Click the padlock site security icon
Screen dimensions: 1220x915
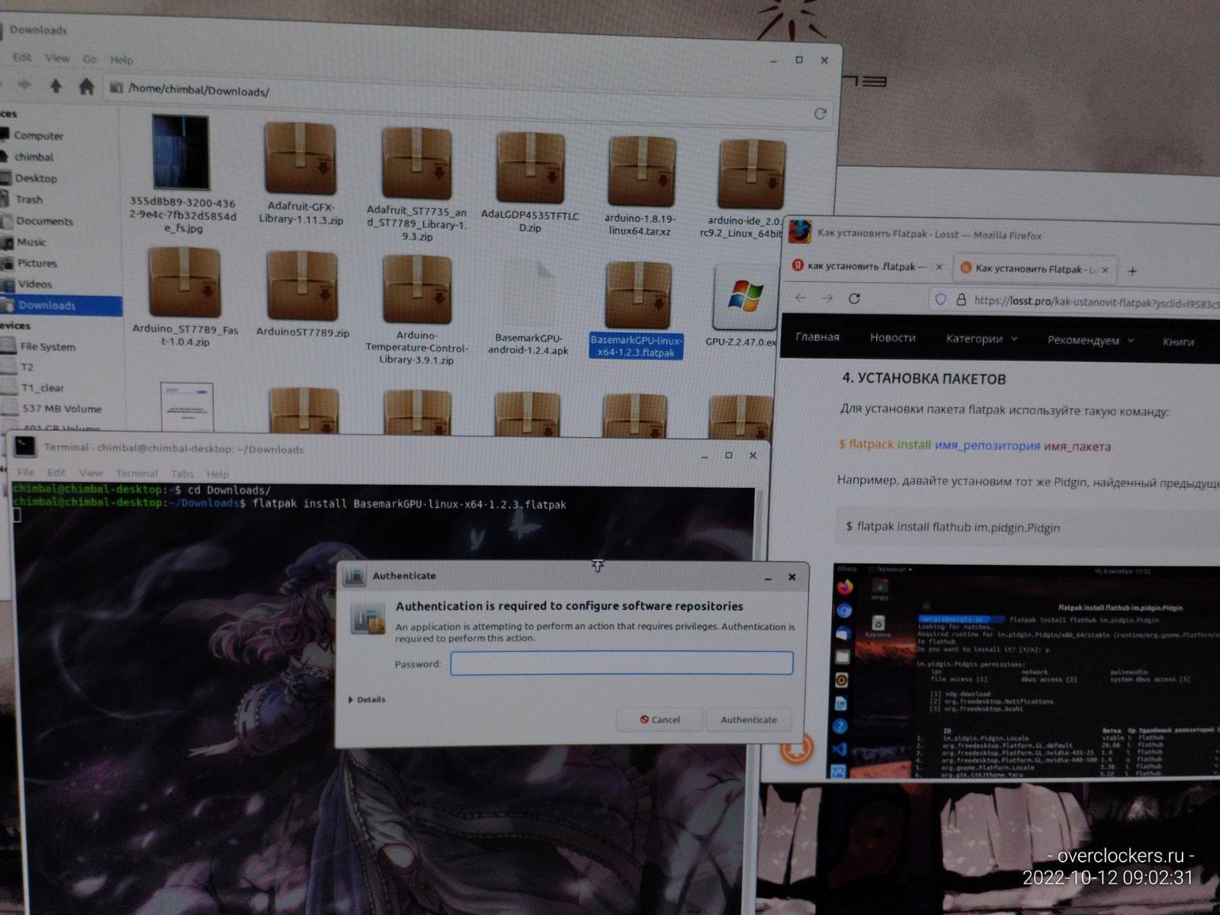(962, 300)
